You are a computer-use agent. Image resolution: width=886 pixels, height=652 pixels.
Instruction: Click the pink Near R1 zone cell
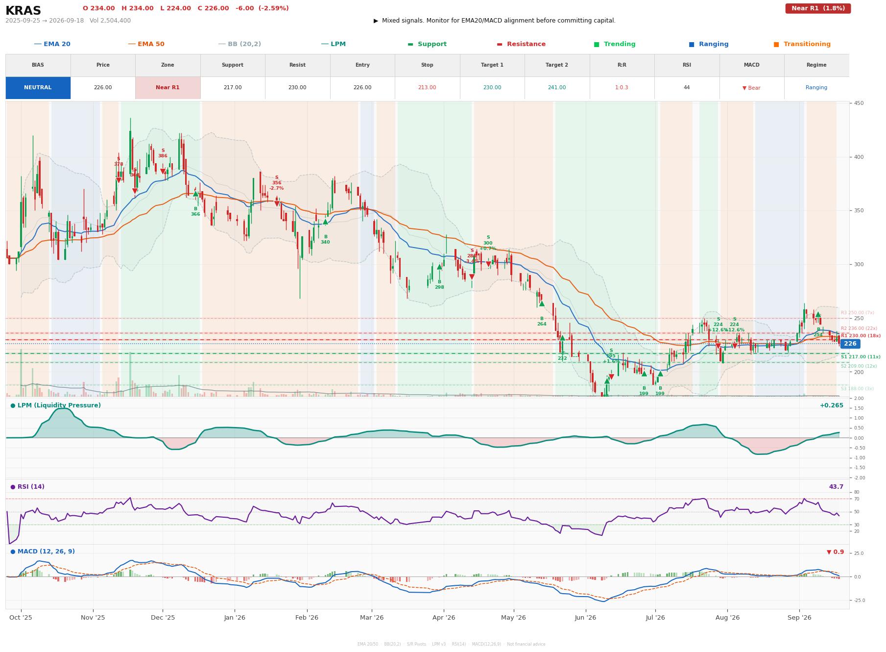pyautogui.click(x=168, y=88)
